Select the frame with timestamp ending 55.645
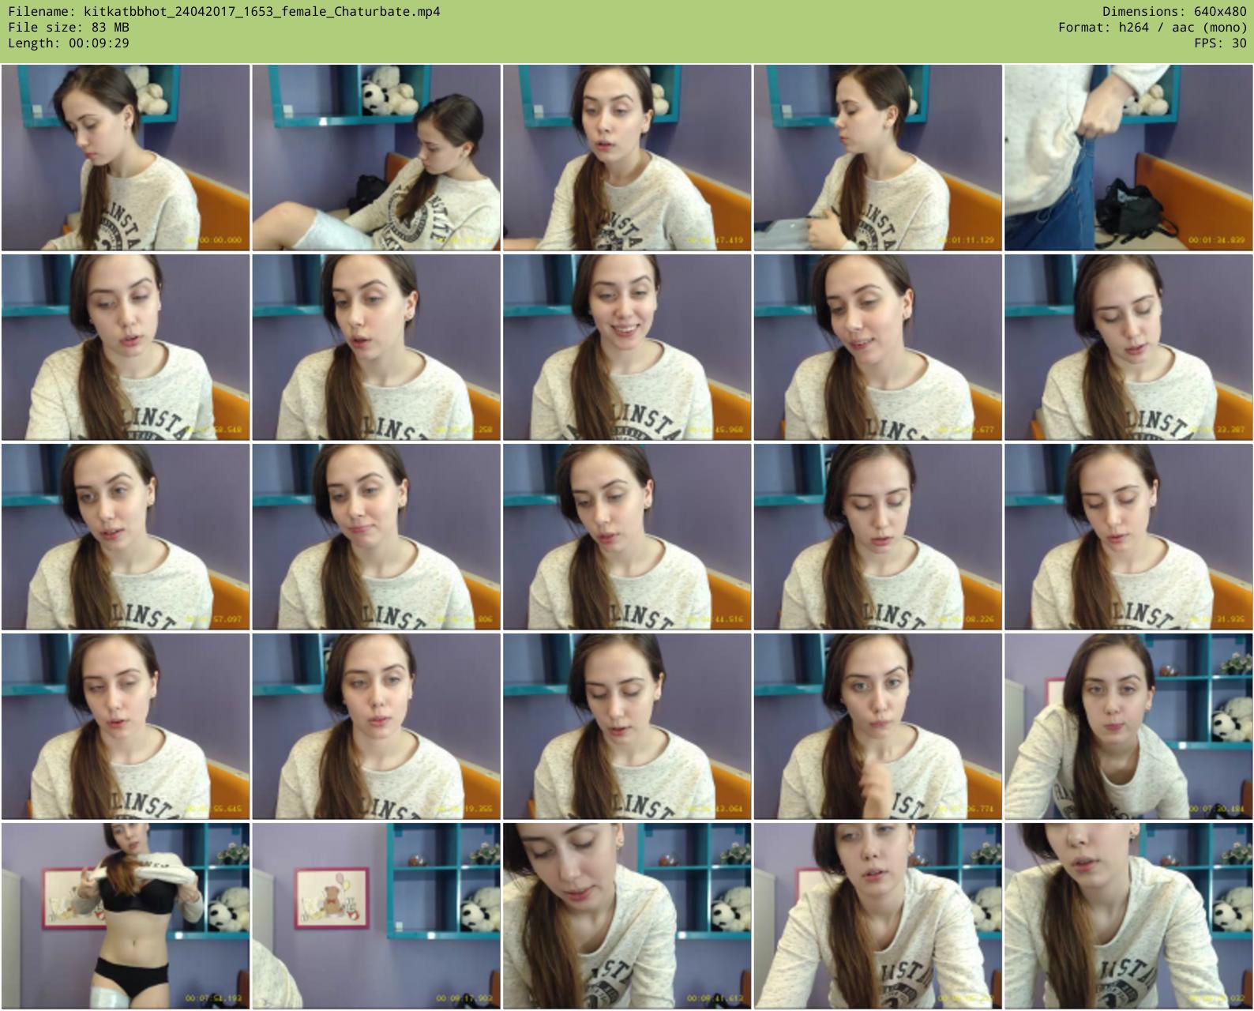1254x1011 pixels. [126, 727]
